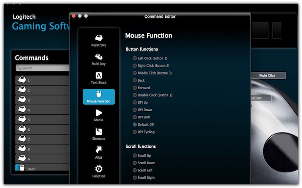Pick the Scroll Right function
This screenshot has height=188, width=302.
135,177
